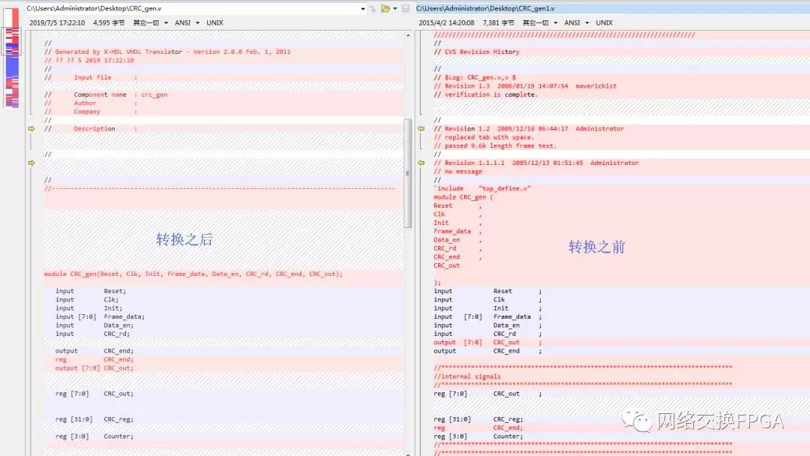Click the difference overview thumbnail map
Image resolution: width=810 pixels, height=456 pixels.
click(12, 57)
